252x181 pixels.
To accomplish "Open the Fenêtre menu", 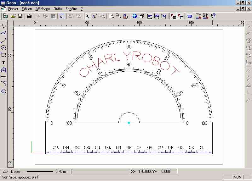I will pos(71,9).
